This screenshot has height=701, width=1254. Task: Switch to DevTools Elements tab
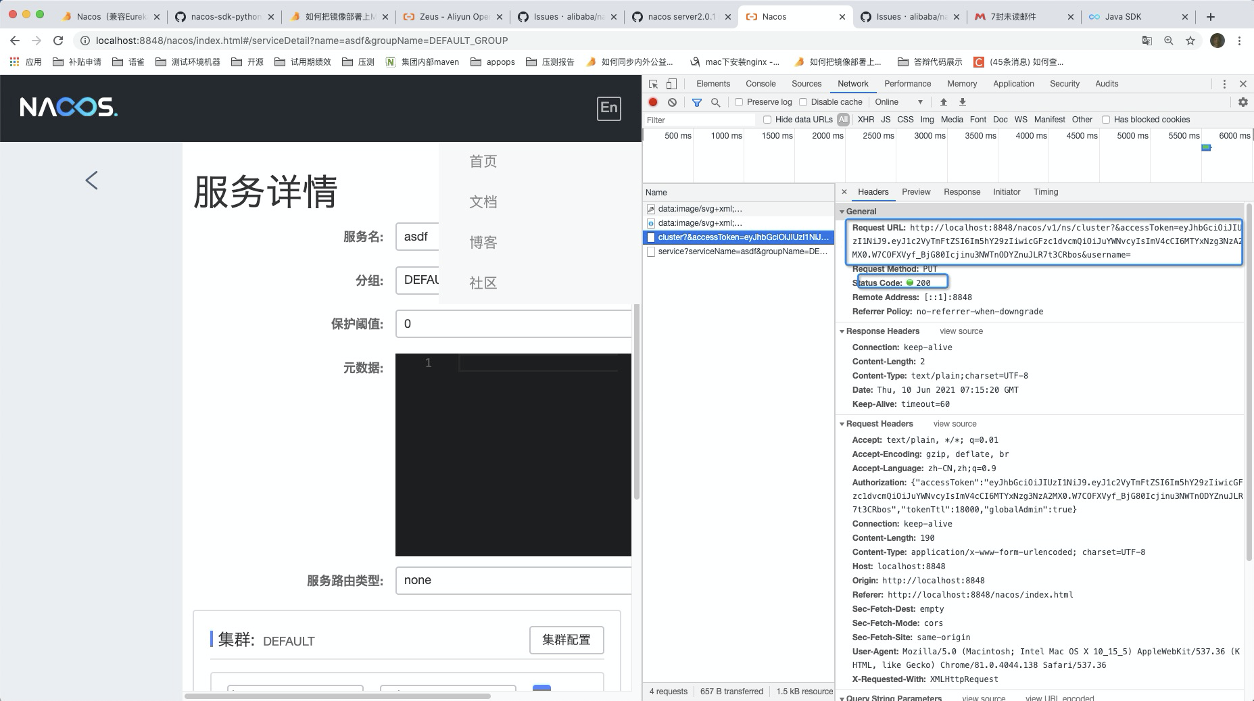point(713,84)
